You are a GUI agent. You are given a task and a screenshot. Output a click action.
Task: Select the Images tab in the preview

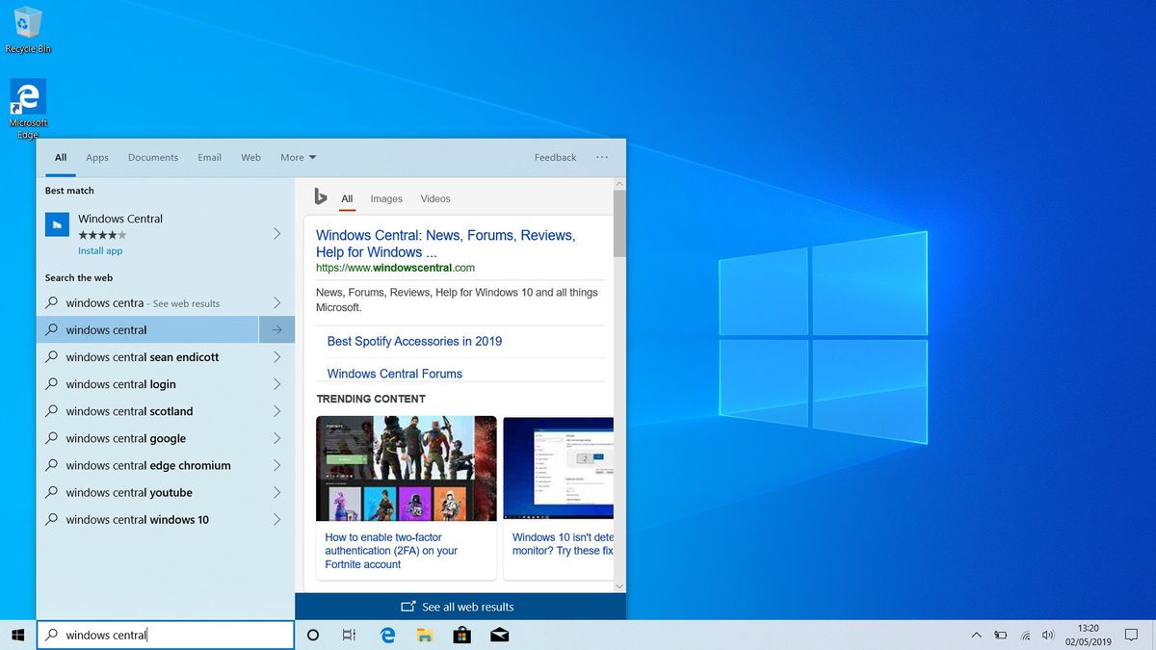pyautogui.click(x=386, y=198)
